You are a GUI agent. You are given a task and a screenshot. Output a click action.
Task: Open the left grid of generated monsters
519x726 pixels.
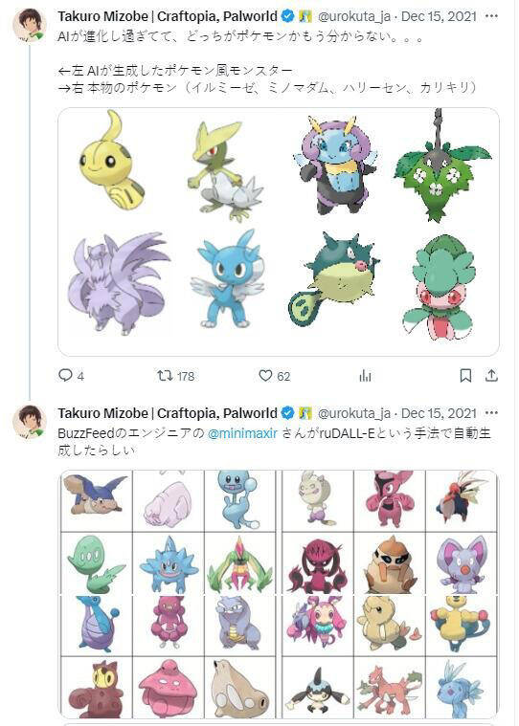169,595
